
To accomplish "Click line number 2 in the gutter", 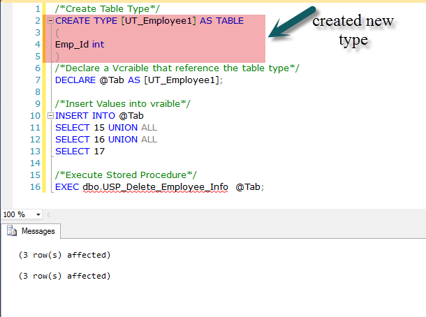I will pyautogui.click(x=38, y=21).
